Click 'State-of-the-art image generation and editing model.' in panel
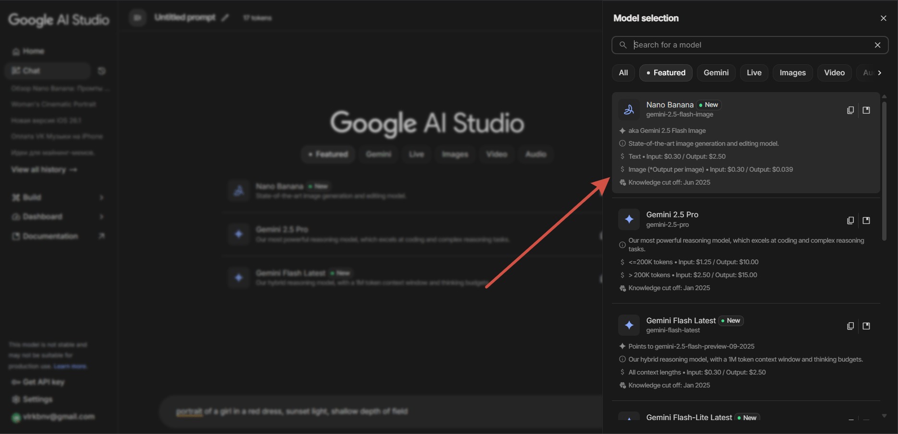Screen dimensions: 898x434 click(704, 144)
